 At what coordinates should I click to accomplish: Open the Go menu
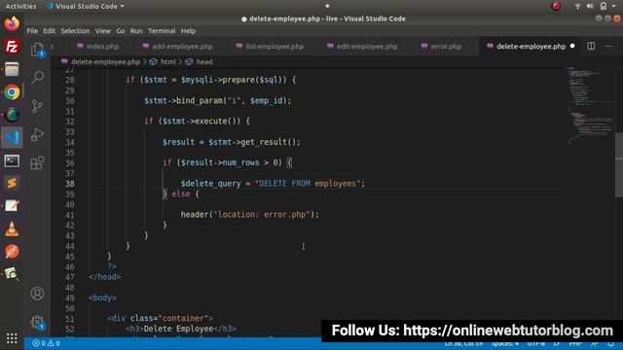(x=121, y=31)
